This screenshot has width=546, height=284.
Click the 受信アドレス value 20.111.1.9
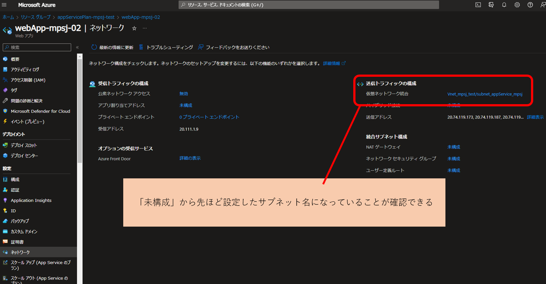pos(189,129)
